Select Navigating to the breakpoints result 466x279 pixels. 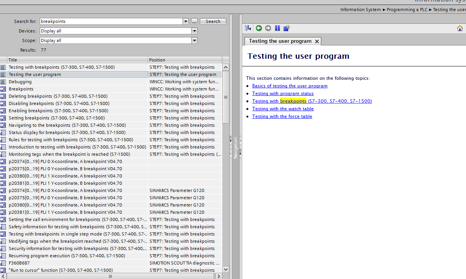pyautogui.click(x=111, y=125)
